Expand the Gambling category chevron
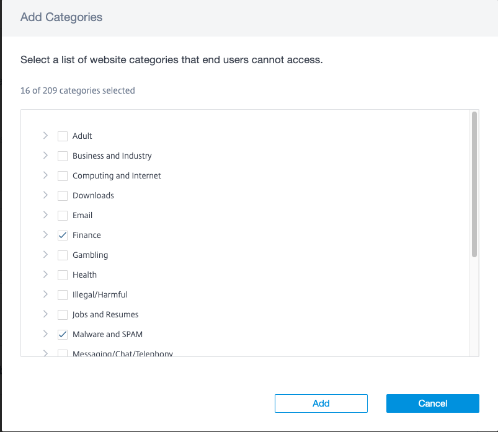This screenshot has width=498, height=432. click(x=45, y=255)
